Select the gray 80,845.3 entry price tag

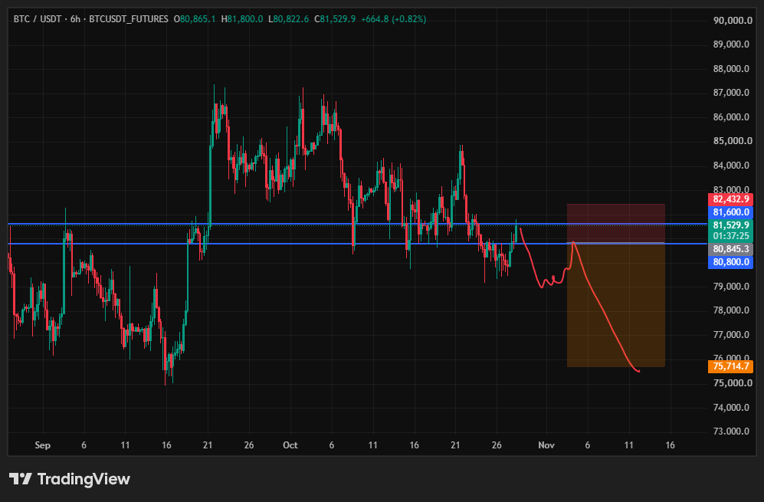pos(730,249)
